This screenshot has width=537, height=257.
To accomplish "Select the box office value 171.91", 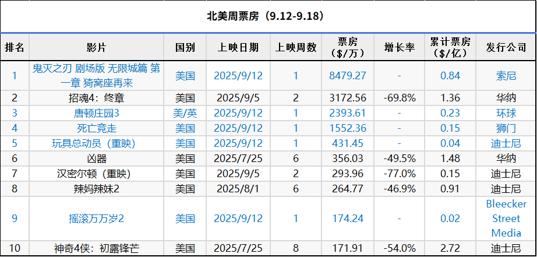I will pos(348,248).
